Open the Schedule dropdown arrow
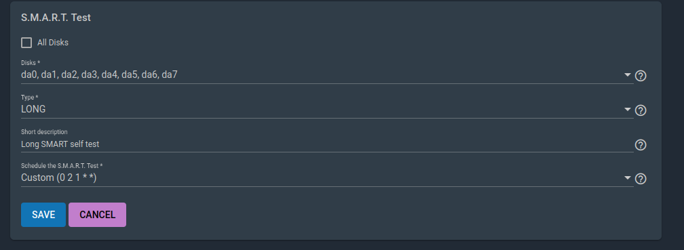Screen dimensions: 684x250 click(628, 178)
